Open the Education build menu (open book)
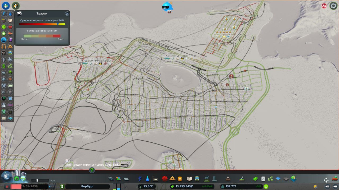The height and width of the screenshot is (190, 339). (x=189, y=179)
